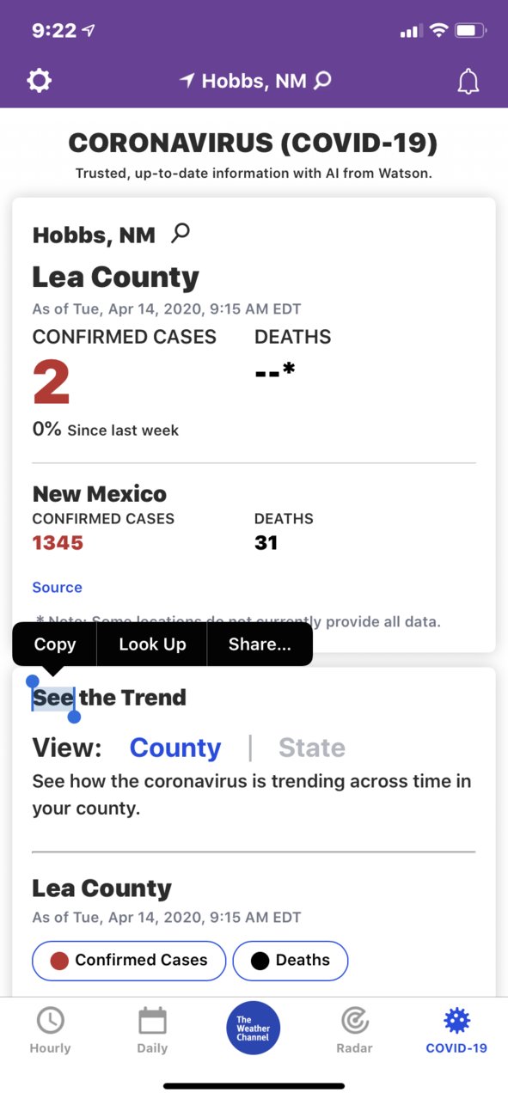
Task: Switch trend view to County
Action: 175,748
